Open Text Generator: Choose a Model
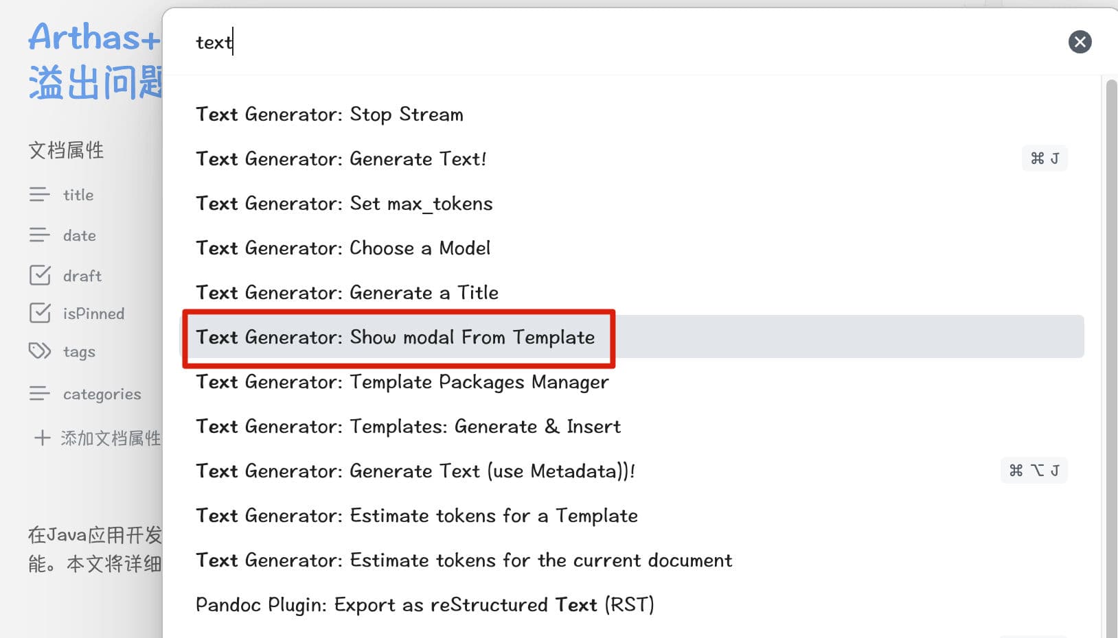Viewport: 1118px width, 638px height. tap(343, 248)
